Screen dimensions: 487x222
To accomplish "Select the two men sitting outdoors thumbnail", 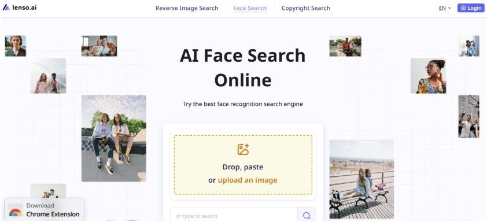I will coord(345,46).
